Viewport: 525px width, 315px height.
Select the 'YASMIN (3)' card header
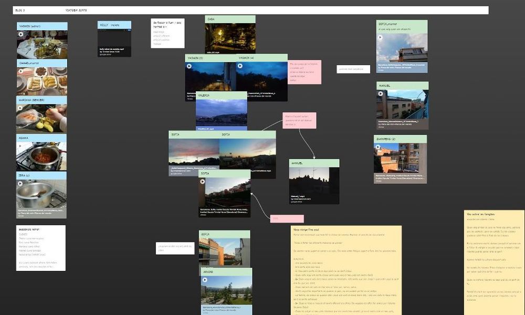[211, 58]
